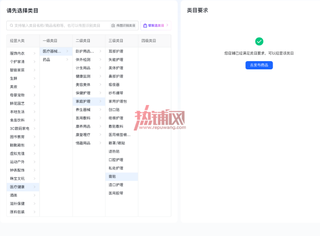Select 图书教育 category
Viewport: 320px width, 236px height.
[x=23, y=137]
